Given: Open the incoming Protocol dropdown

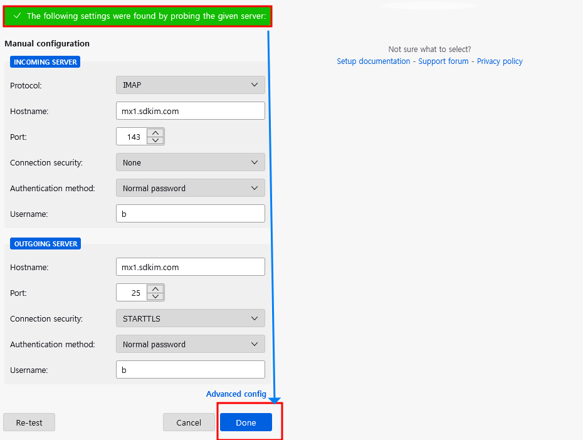Looking at the screenshot, I should click(191, 85).
